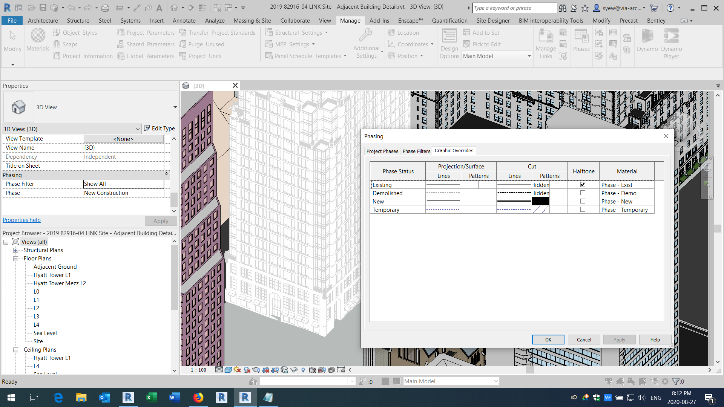The image size is (724, 407).
Task: Click the Reveal Hidden Elements lightbulb
Action: (x=303, y=370)
